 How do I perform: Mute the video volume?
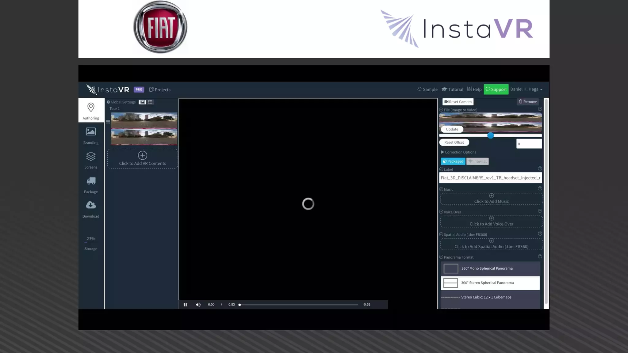click(x=198, y=305)
